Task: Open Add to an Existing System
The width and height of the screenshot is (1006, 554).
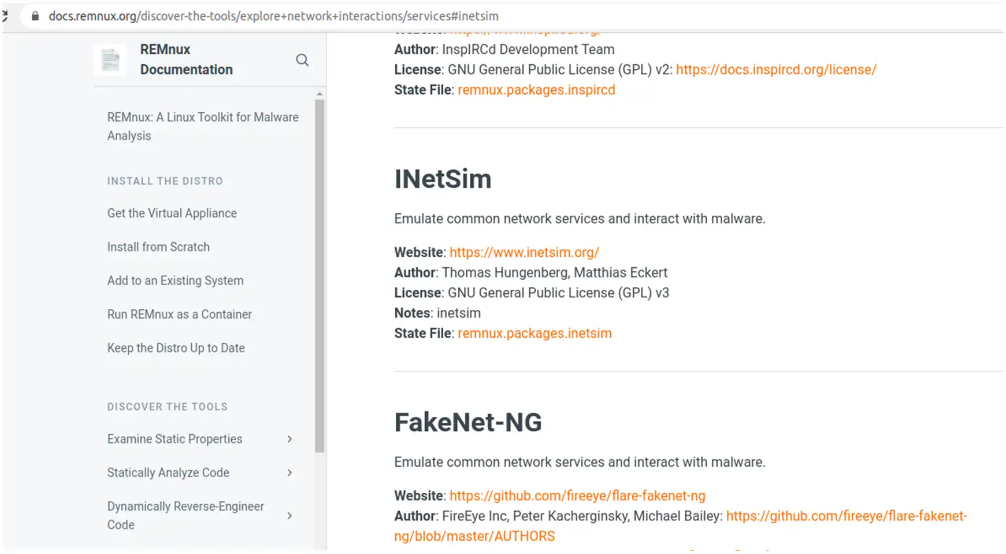Action: tap(175, 281)
